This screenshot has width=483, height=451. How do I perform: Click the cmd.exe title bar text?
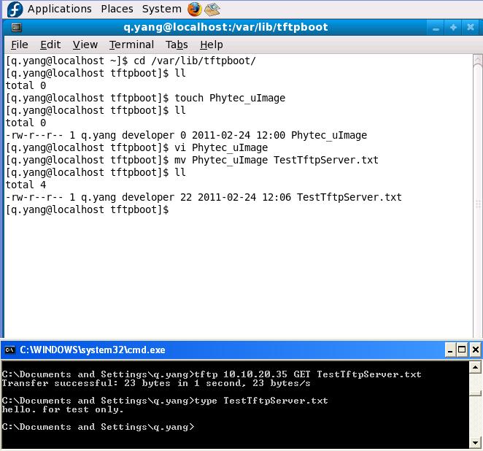click(x=93, y=350)
